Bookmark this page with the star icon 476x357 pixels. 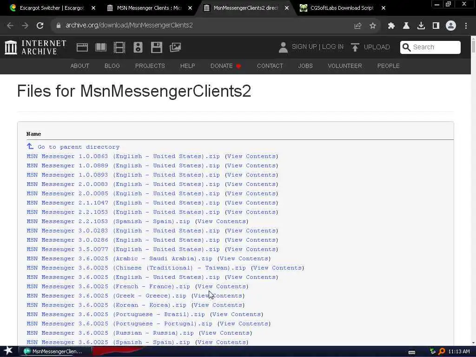tap(373, 26)
